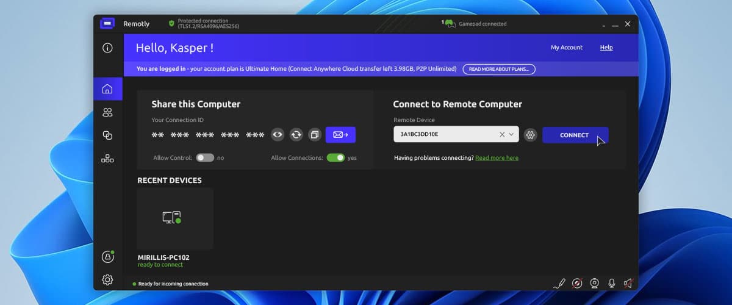Toggle the muted speaker icon in status bar
The width and height of the screenshot is (732, 305).
tap(628, 283)
